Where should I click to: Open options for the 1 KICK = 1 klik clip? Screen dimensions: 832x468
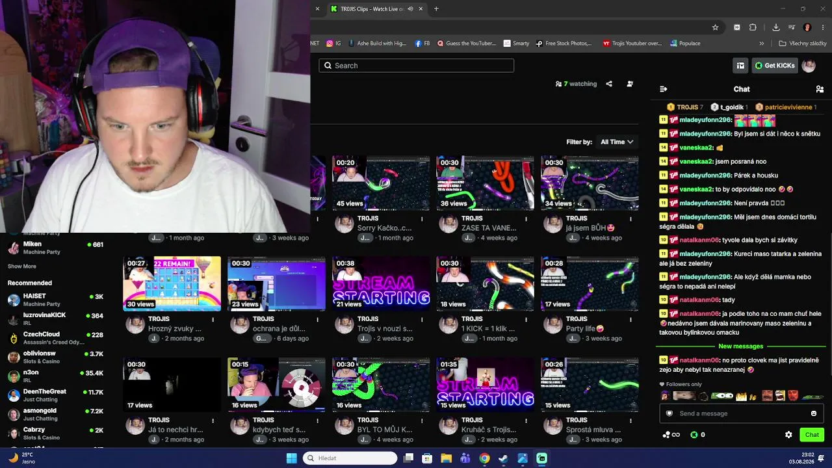coord(526,319)
